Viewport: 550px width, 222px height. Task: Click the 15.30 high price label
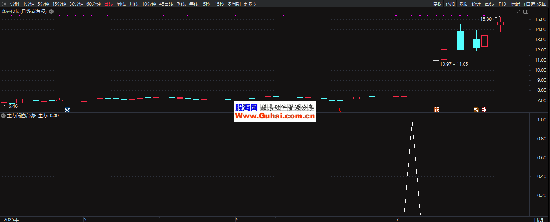pos(486,19)
